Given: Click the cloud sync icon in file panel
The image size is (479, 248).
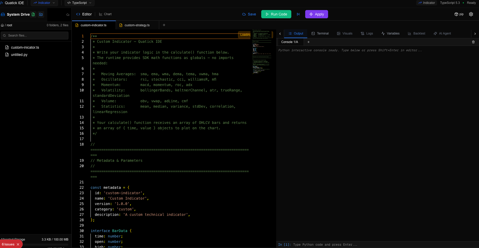Looking at the screenshot, I should tap(68, 15).
